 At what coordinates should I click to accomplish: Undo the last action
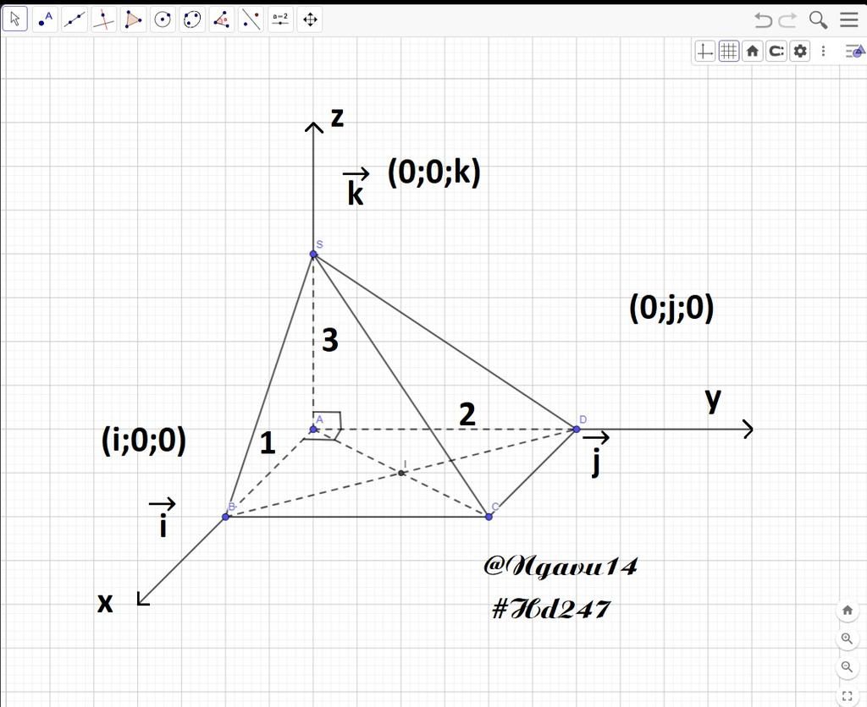pyautogui.click(x=763, y=20)
